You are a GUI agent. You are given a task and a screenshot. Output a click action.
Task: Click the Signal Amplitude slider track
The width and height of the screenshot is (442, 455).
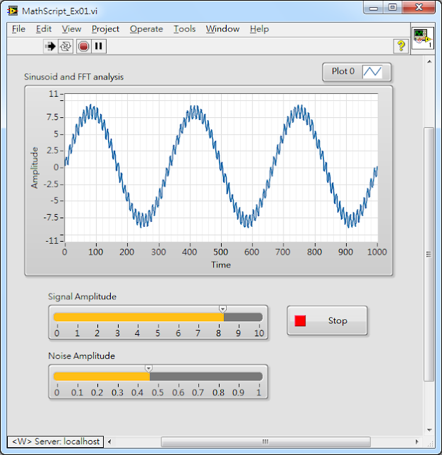[158, 317]
